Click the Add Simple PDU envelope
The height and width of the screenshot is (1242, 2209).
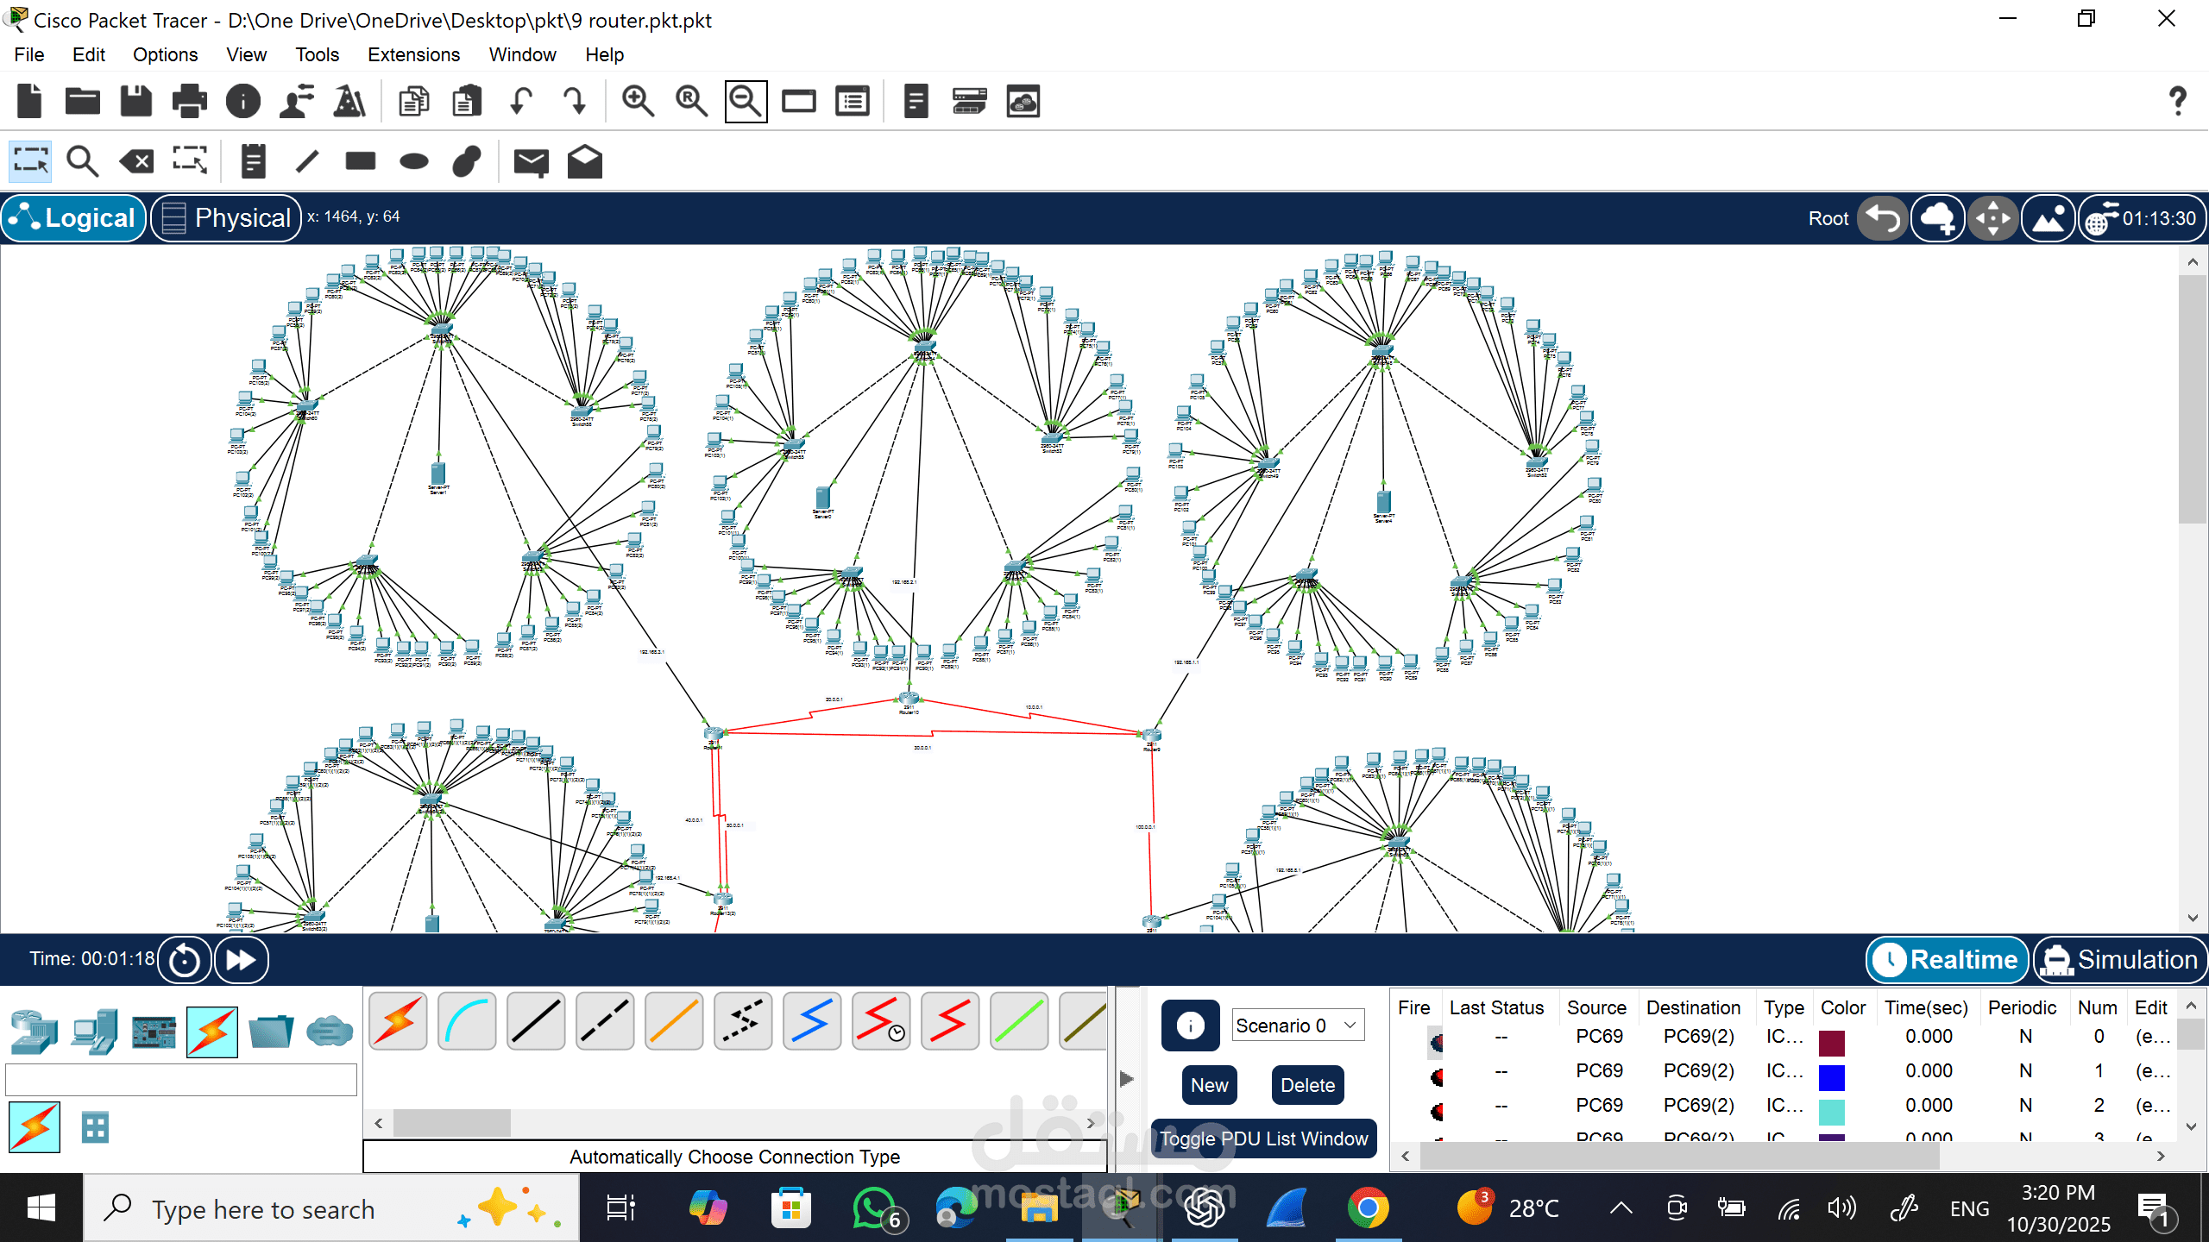(531, 161)
